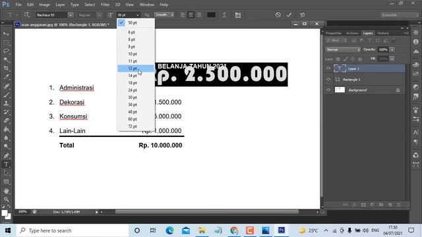Convert the text to 3D
The image size is (422, 237).
pos(302,14)
